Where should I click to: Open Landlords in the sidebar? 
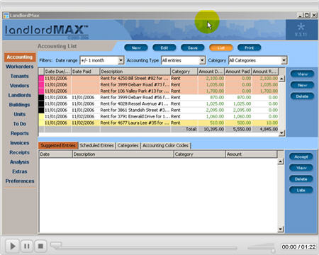click(x=20, y=95)
